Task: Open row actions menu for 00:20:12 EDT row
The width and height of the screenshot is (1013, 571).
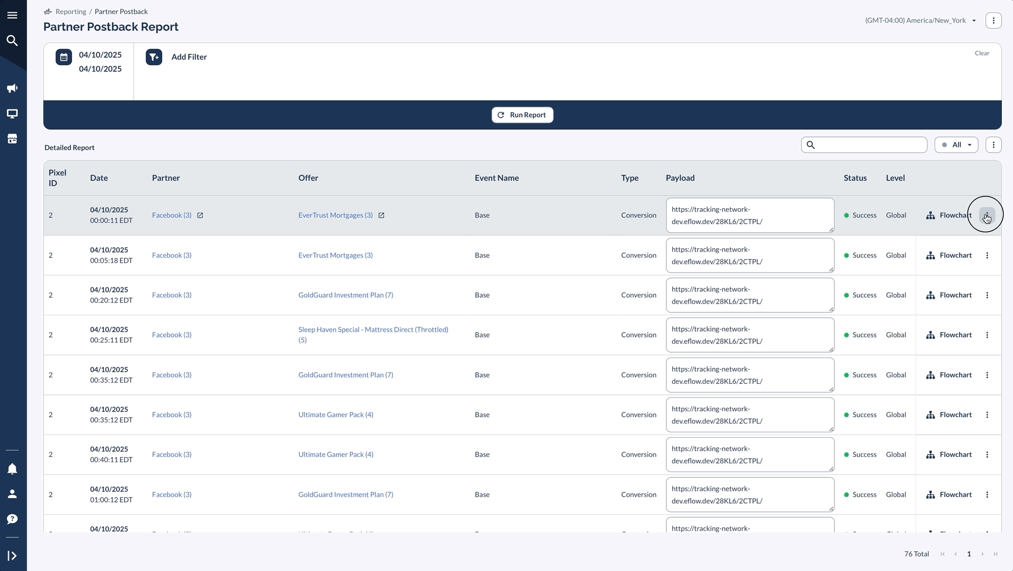Action: (987, 295)
